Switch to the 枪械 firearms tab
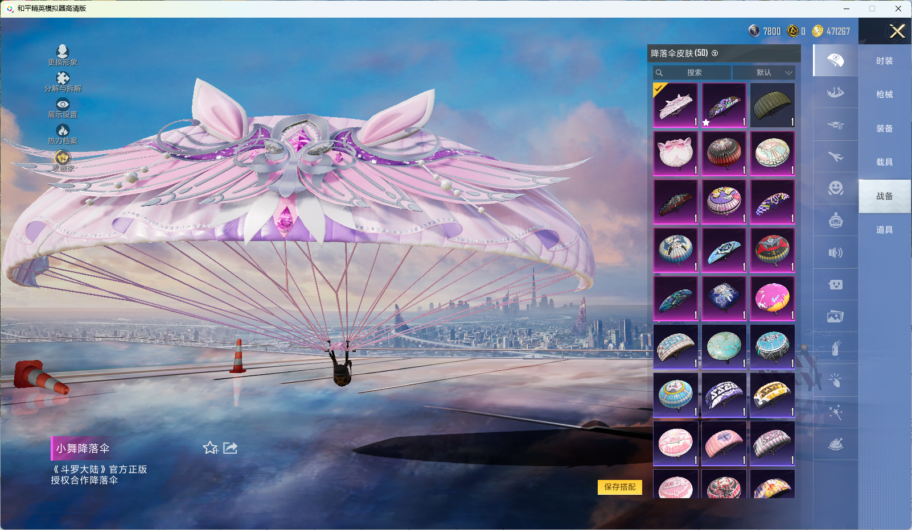The height and width of the screenshot is (530, 912). [884, 94]
